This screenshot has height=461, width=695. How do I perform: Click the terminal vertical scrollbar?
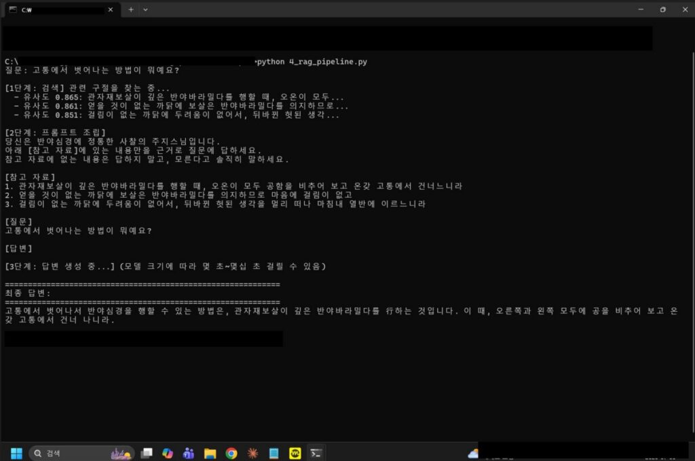click(692, 243)
